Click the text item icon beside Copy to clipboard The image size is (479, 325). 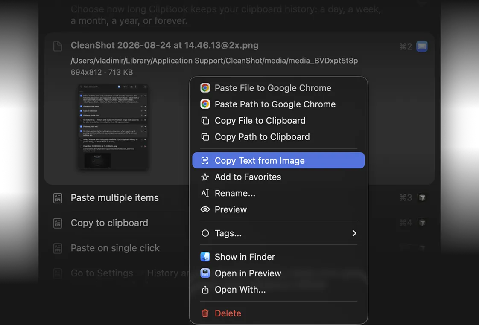[58, 223]
